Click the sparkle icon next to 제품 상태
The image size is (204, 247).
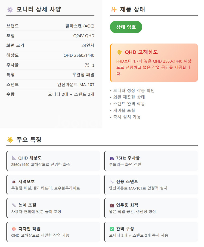114,10
